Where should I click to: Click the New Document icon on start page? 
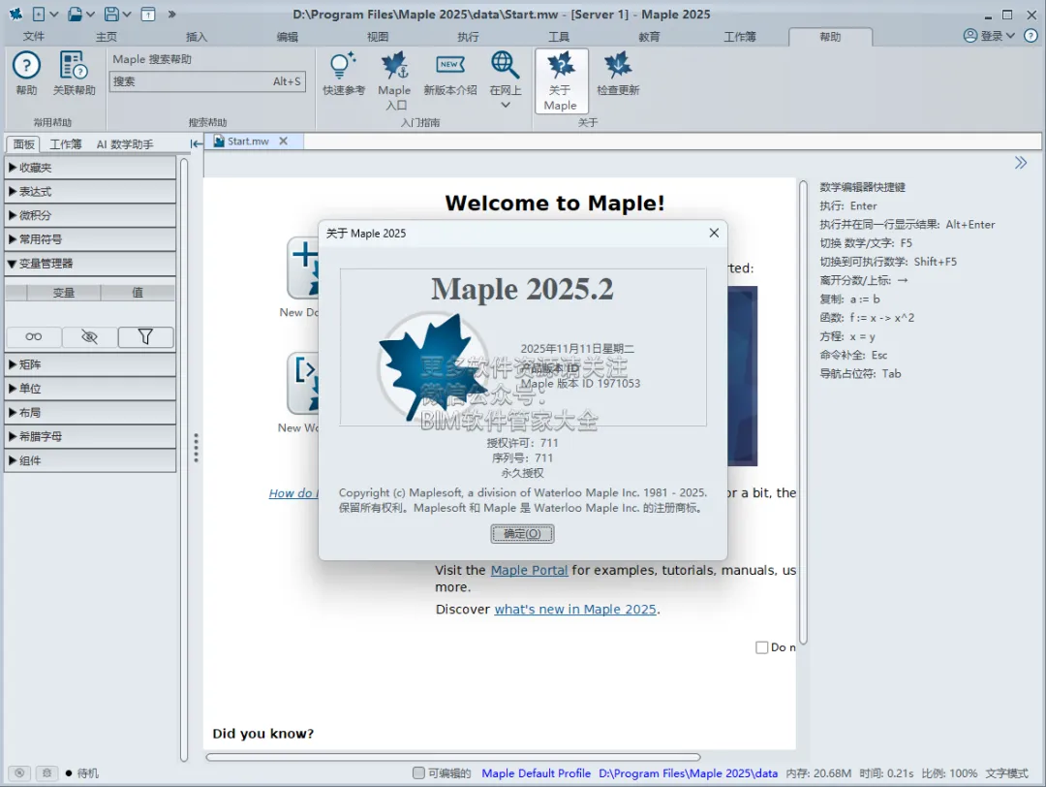(x=303, y=268)
